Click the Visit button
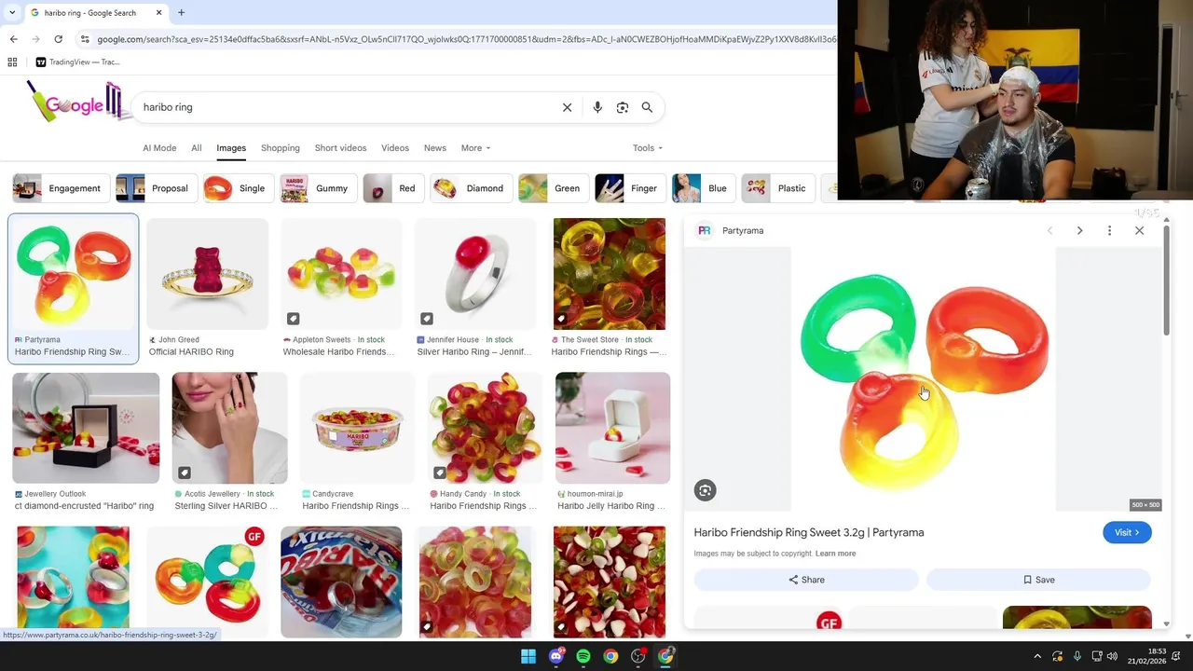Image resolution: width=1193 pixels, height=671 pixels. point(1127,532)
